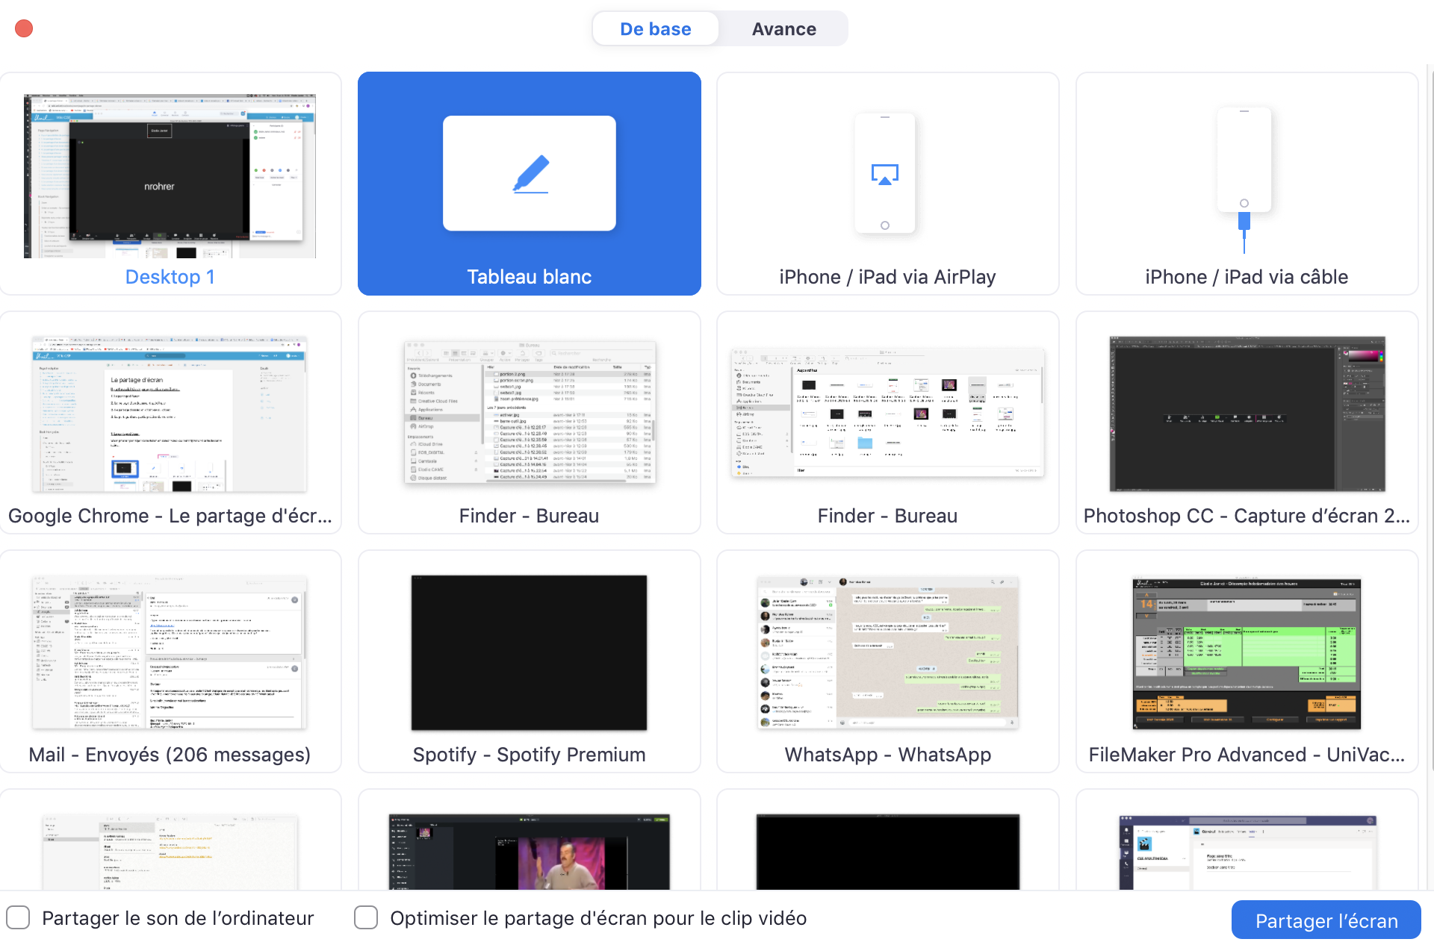The height and width of the screenshot is (942, 1434).
Task: Select the Teams-like window thumbnail at bottom right
Action: [1247, 852]
